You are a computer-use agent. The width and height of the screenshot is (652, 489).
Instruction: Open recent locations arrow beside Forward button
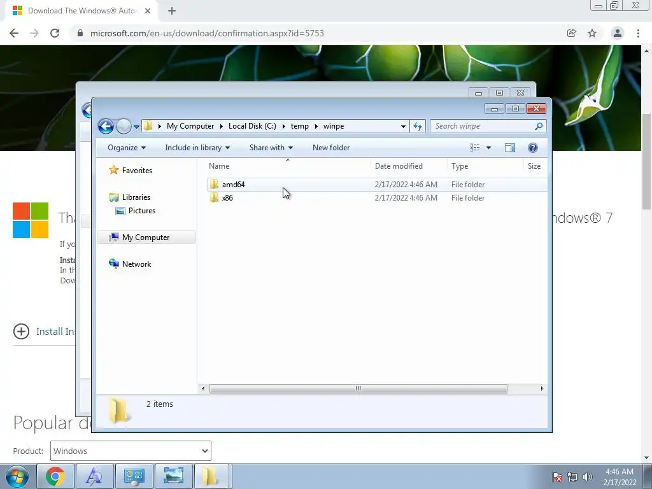click(x=136, y=127)
